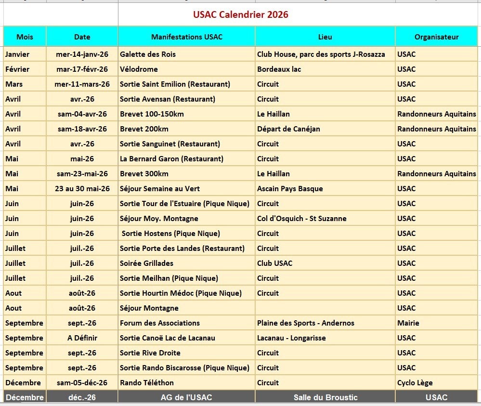Select the Date header cell

pos(82,37)
